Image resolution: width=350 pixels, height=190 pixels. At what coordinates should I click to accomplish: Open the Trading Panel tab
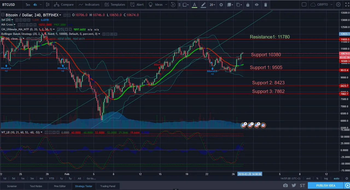[108, 186]
